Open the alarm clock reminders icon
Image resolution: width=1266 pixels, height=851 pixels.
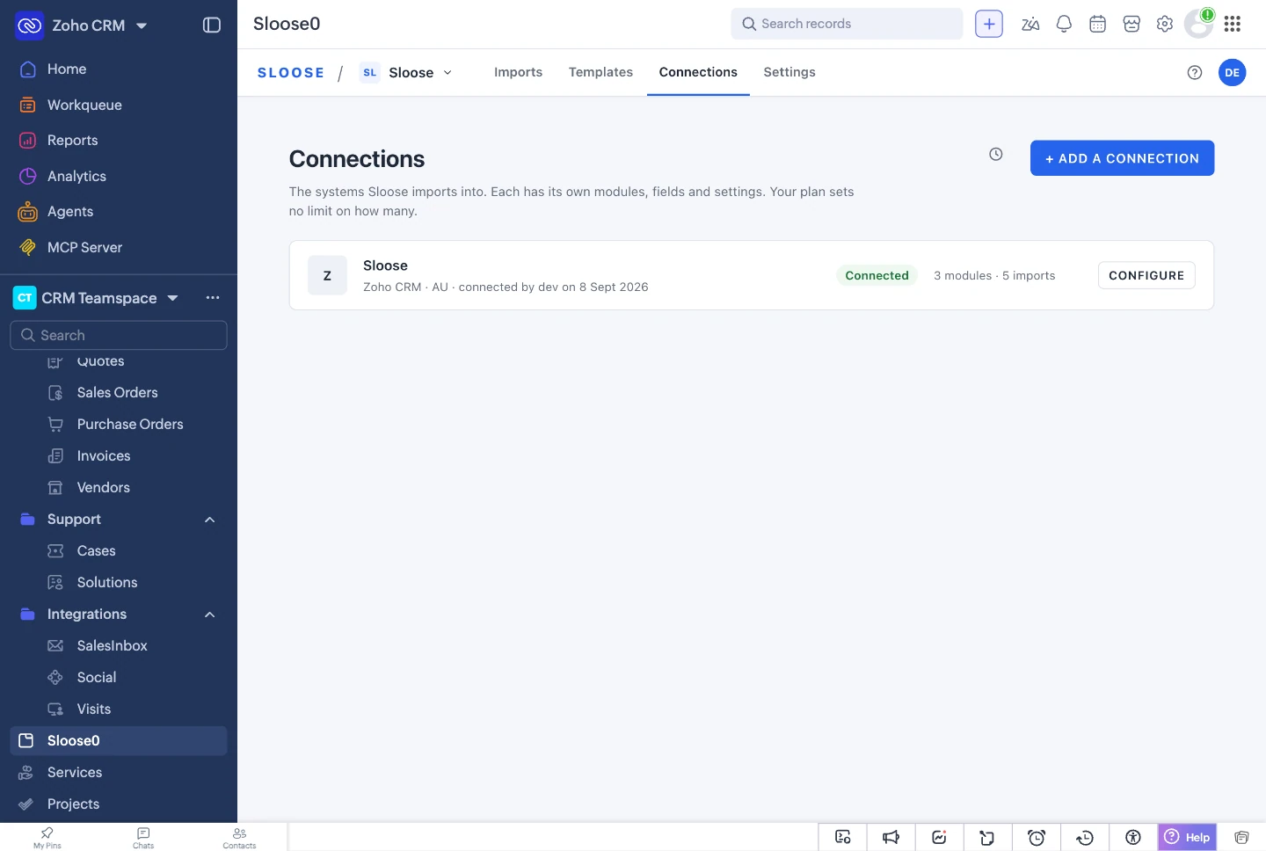(1037, 837)
